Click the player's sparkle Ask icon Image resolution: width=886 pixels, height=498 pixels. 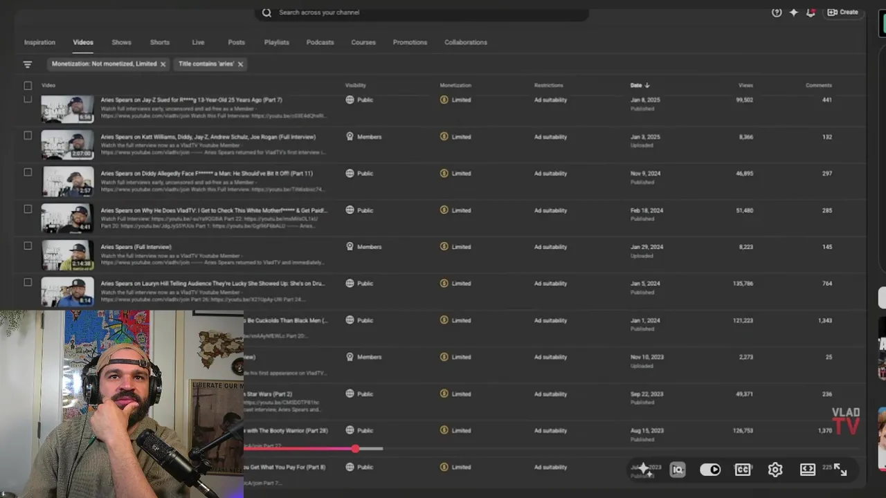pyautogui.click(x=644, y=469)
